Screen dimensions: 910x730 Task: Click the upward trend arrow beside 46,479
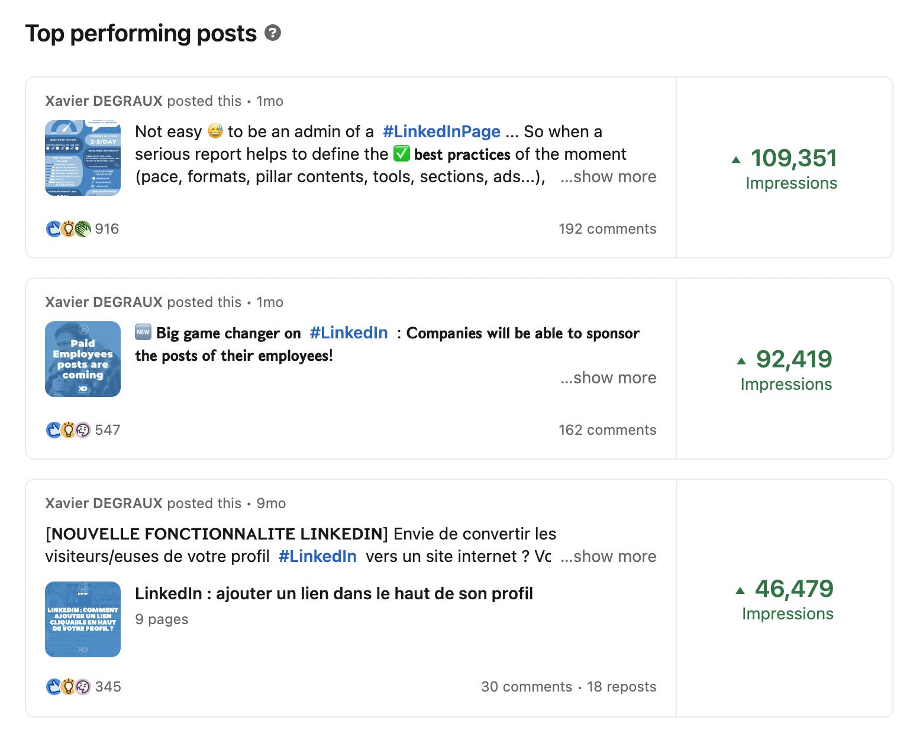coord(740,590)
